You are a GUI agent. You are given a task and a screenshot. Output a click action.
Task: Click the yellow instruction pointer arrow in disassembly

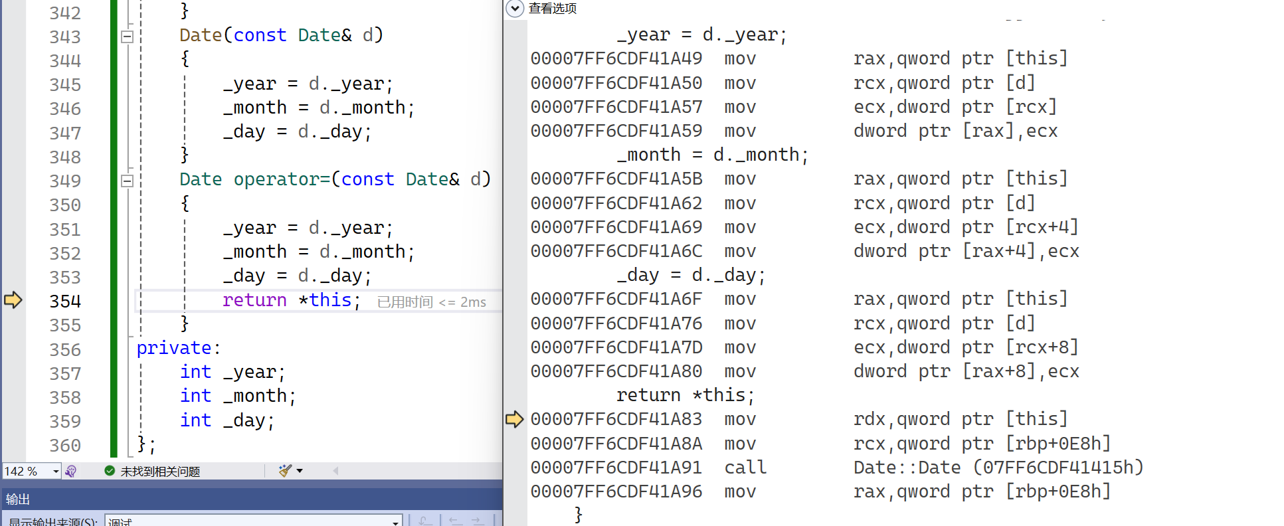(515, 419)
